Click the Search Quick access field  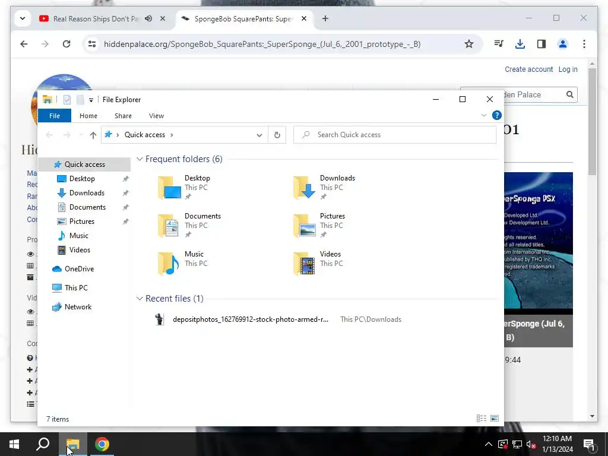395,135
